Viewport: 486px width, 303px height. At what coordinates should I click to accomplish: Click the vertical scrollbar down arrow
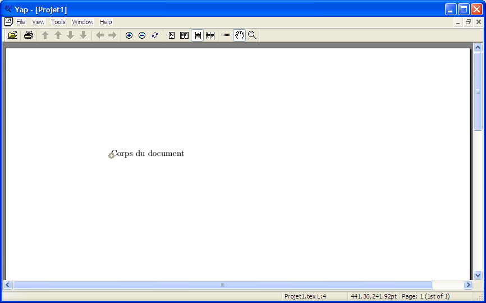[478, 275]
